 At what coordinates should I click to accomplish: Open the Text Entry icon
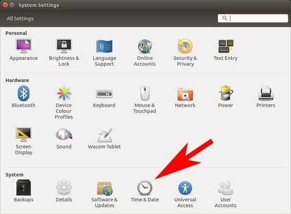click(x=226, y=46)
